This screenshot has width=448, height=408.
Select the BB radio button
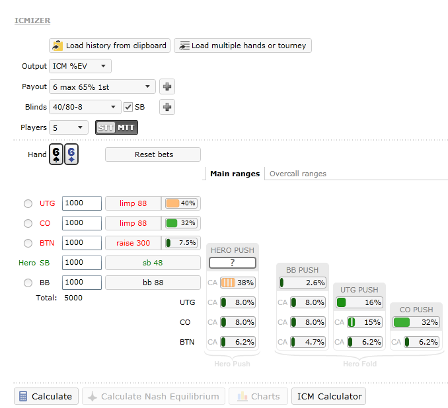click(x=28, y=283)
